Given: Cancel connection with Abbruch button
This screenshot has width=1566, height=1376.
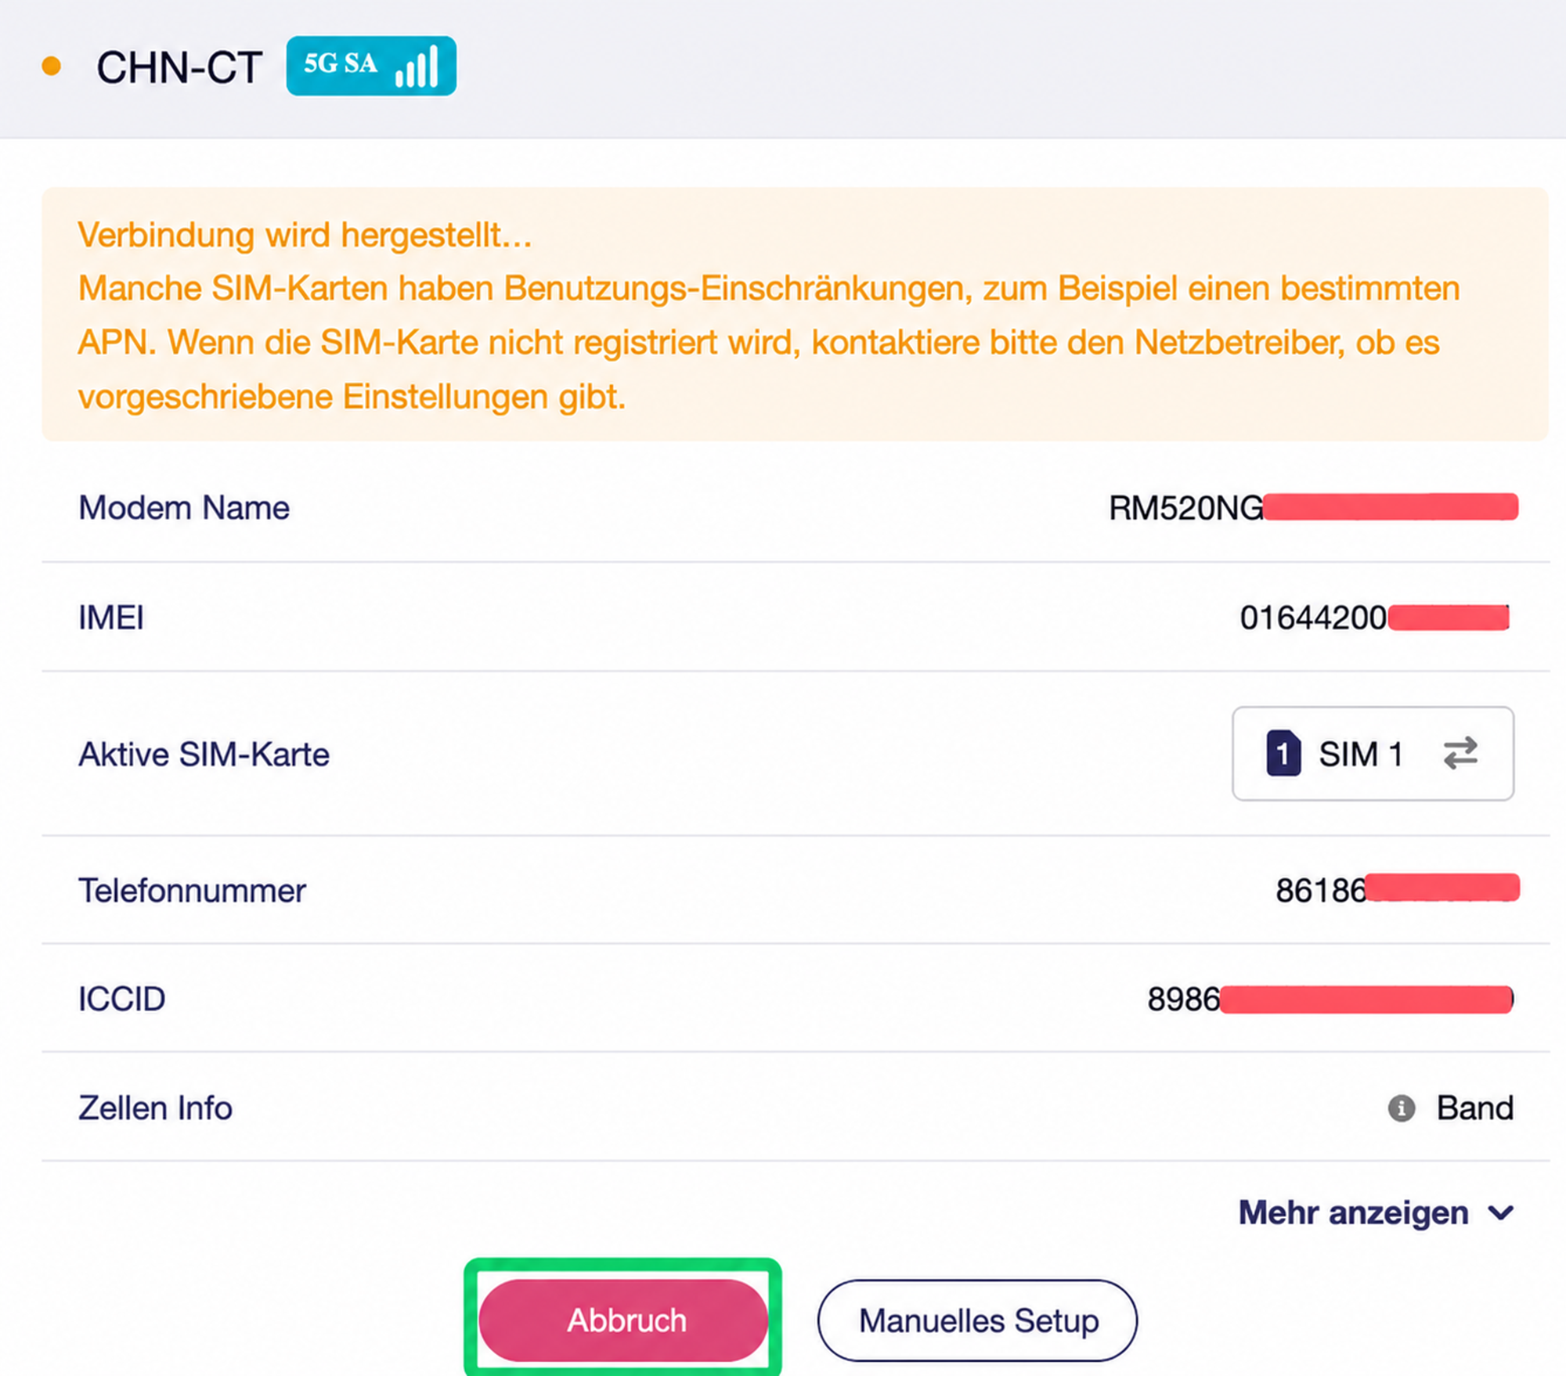Looking at the screenshot, I should [623, 1320].
